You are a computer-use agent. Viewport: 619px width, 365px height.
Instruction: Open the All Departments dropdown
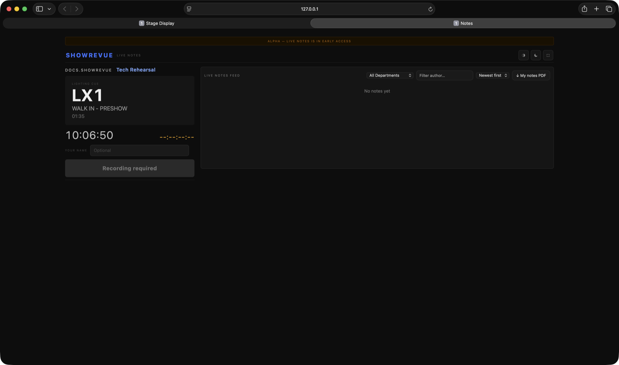tap(390, 75)
